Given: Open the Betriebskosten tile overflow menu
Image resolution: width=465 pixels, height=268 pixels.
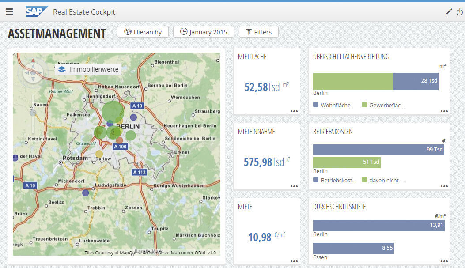Looking at the screenshot, I should coord(444,186).
